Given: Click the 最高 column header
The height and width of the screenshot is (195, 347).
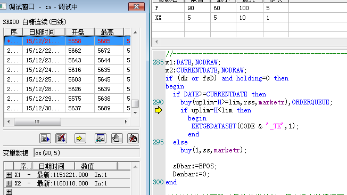Looking at the screenshot, I should (x=109, y=32).
